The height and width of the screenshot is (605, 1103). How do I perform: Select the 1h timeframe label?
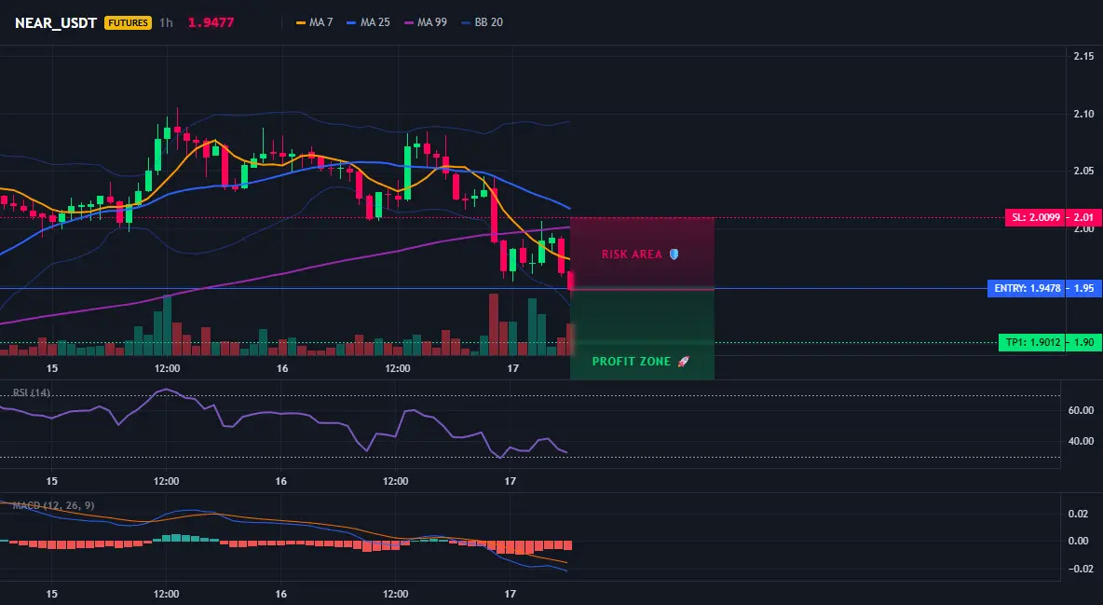(166, 22)
